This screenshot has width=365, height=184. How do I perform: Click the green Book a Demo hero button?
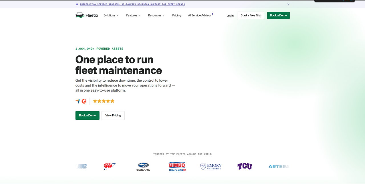click(x=88, y=115)
